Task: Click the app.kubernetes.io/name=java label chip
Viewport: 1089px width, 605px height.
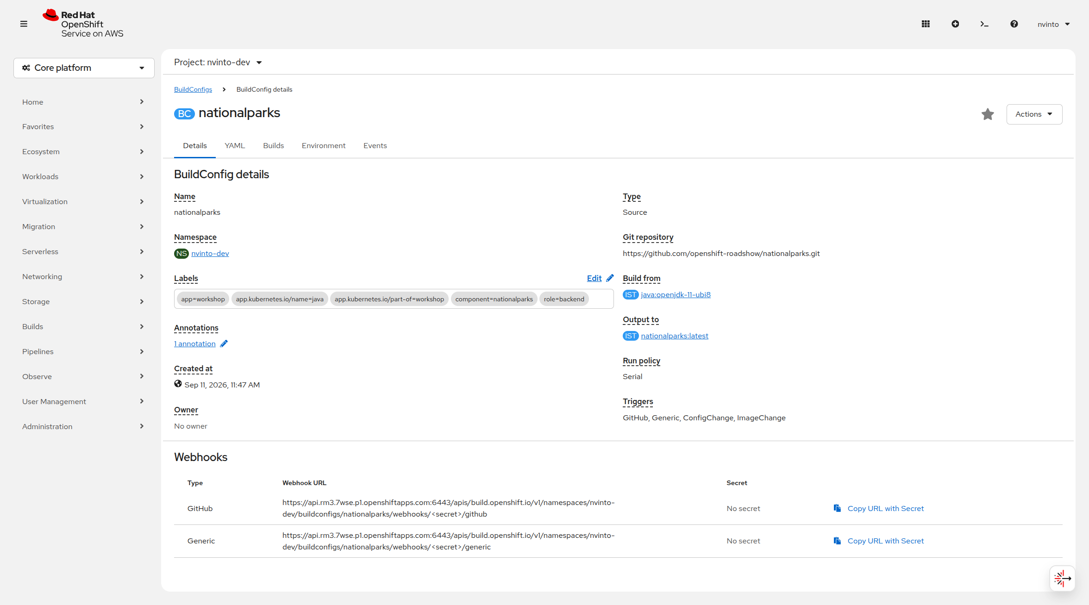Action: point(280,299)
